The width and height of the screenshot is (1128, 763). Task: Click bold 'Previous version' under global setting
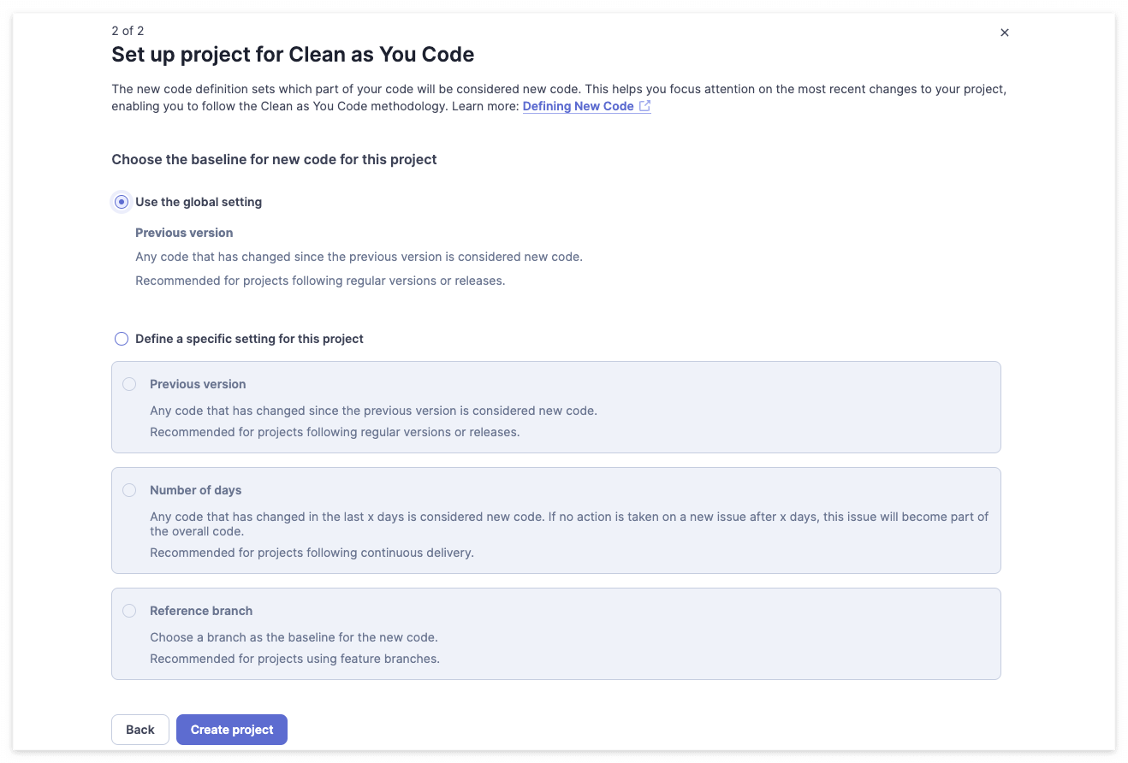[x=184, y=233]
